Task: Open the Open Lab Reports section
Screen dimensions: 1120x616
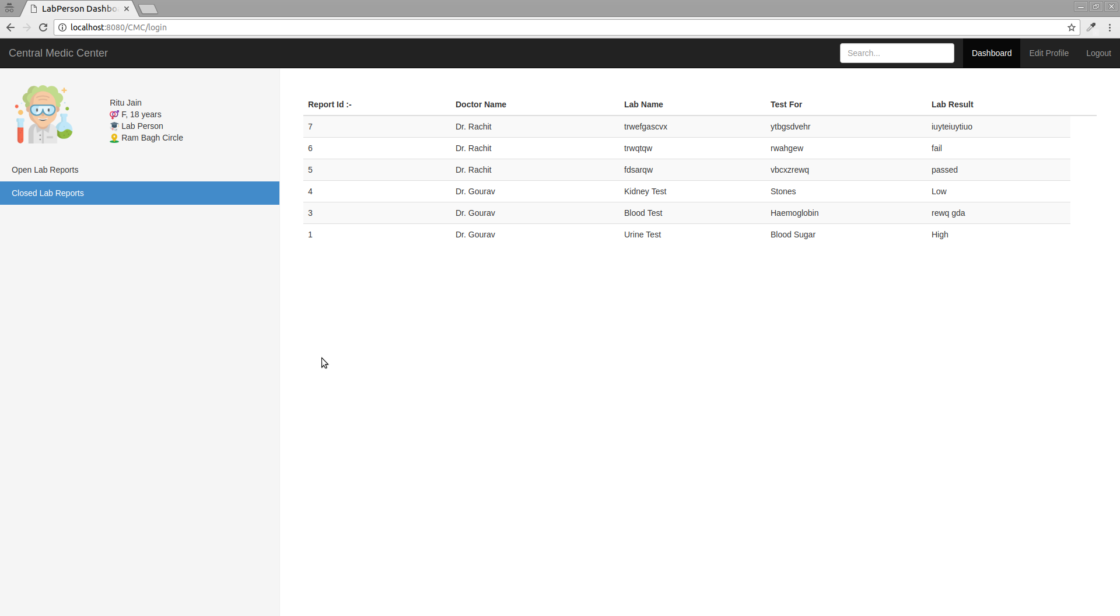Action: pos(45,170)
